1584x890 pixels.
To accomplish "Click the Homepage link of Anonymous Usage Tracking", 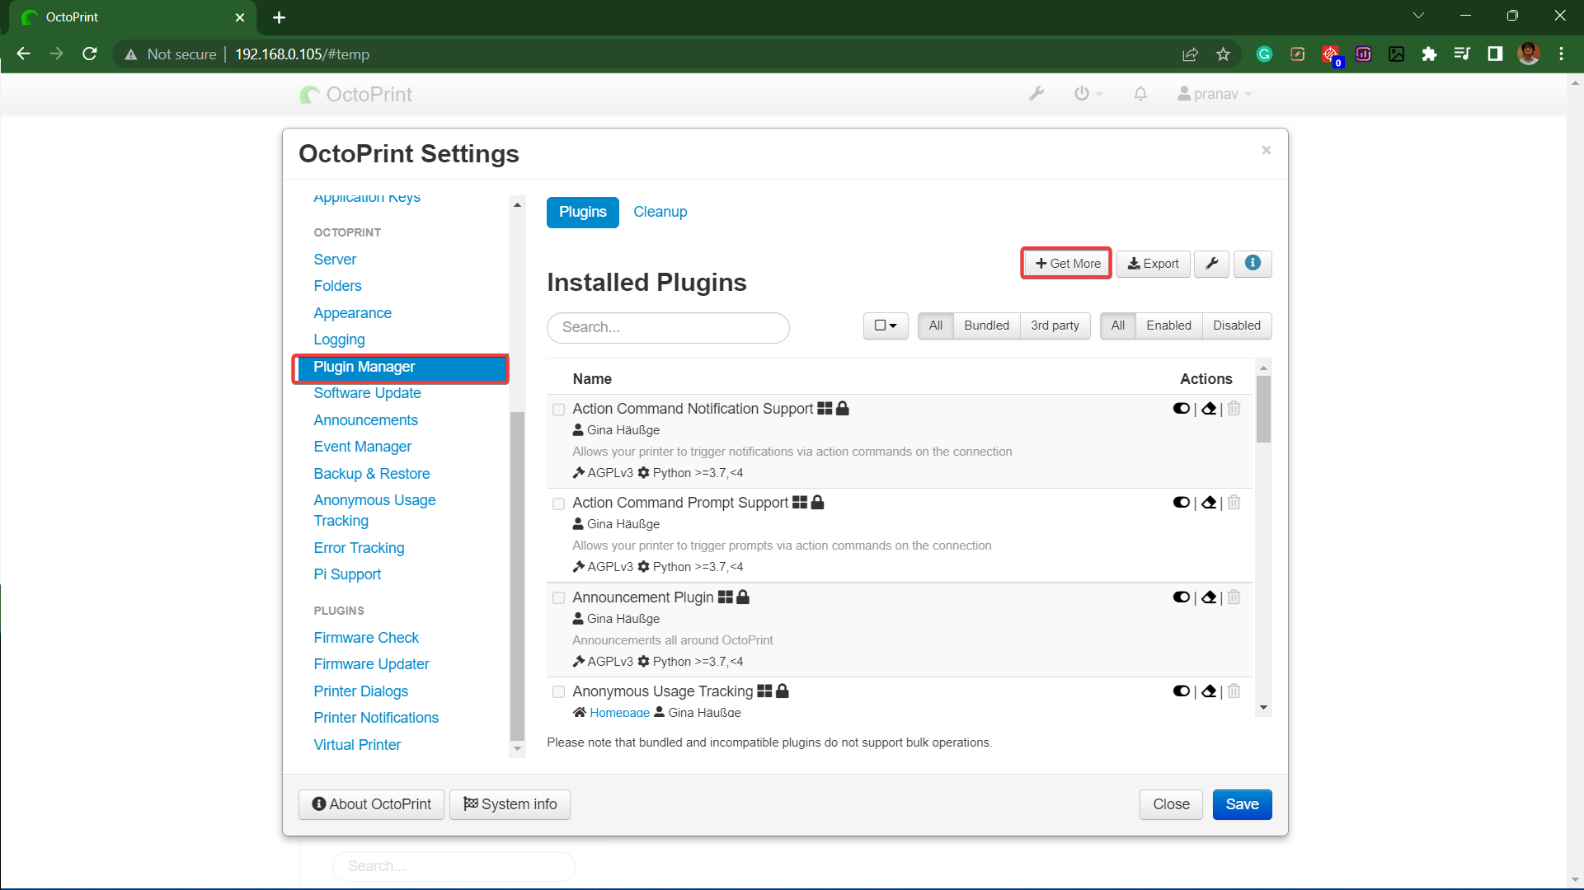I will click(619, 713).
